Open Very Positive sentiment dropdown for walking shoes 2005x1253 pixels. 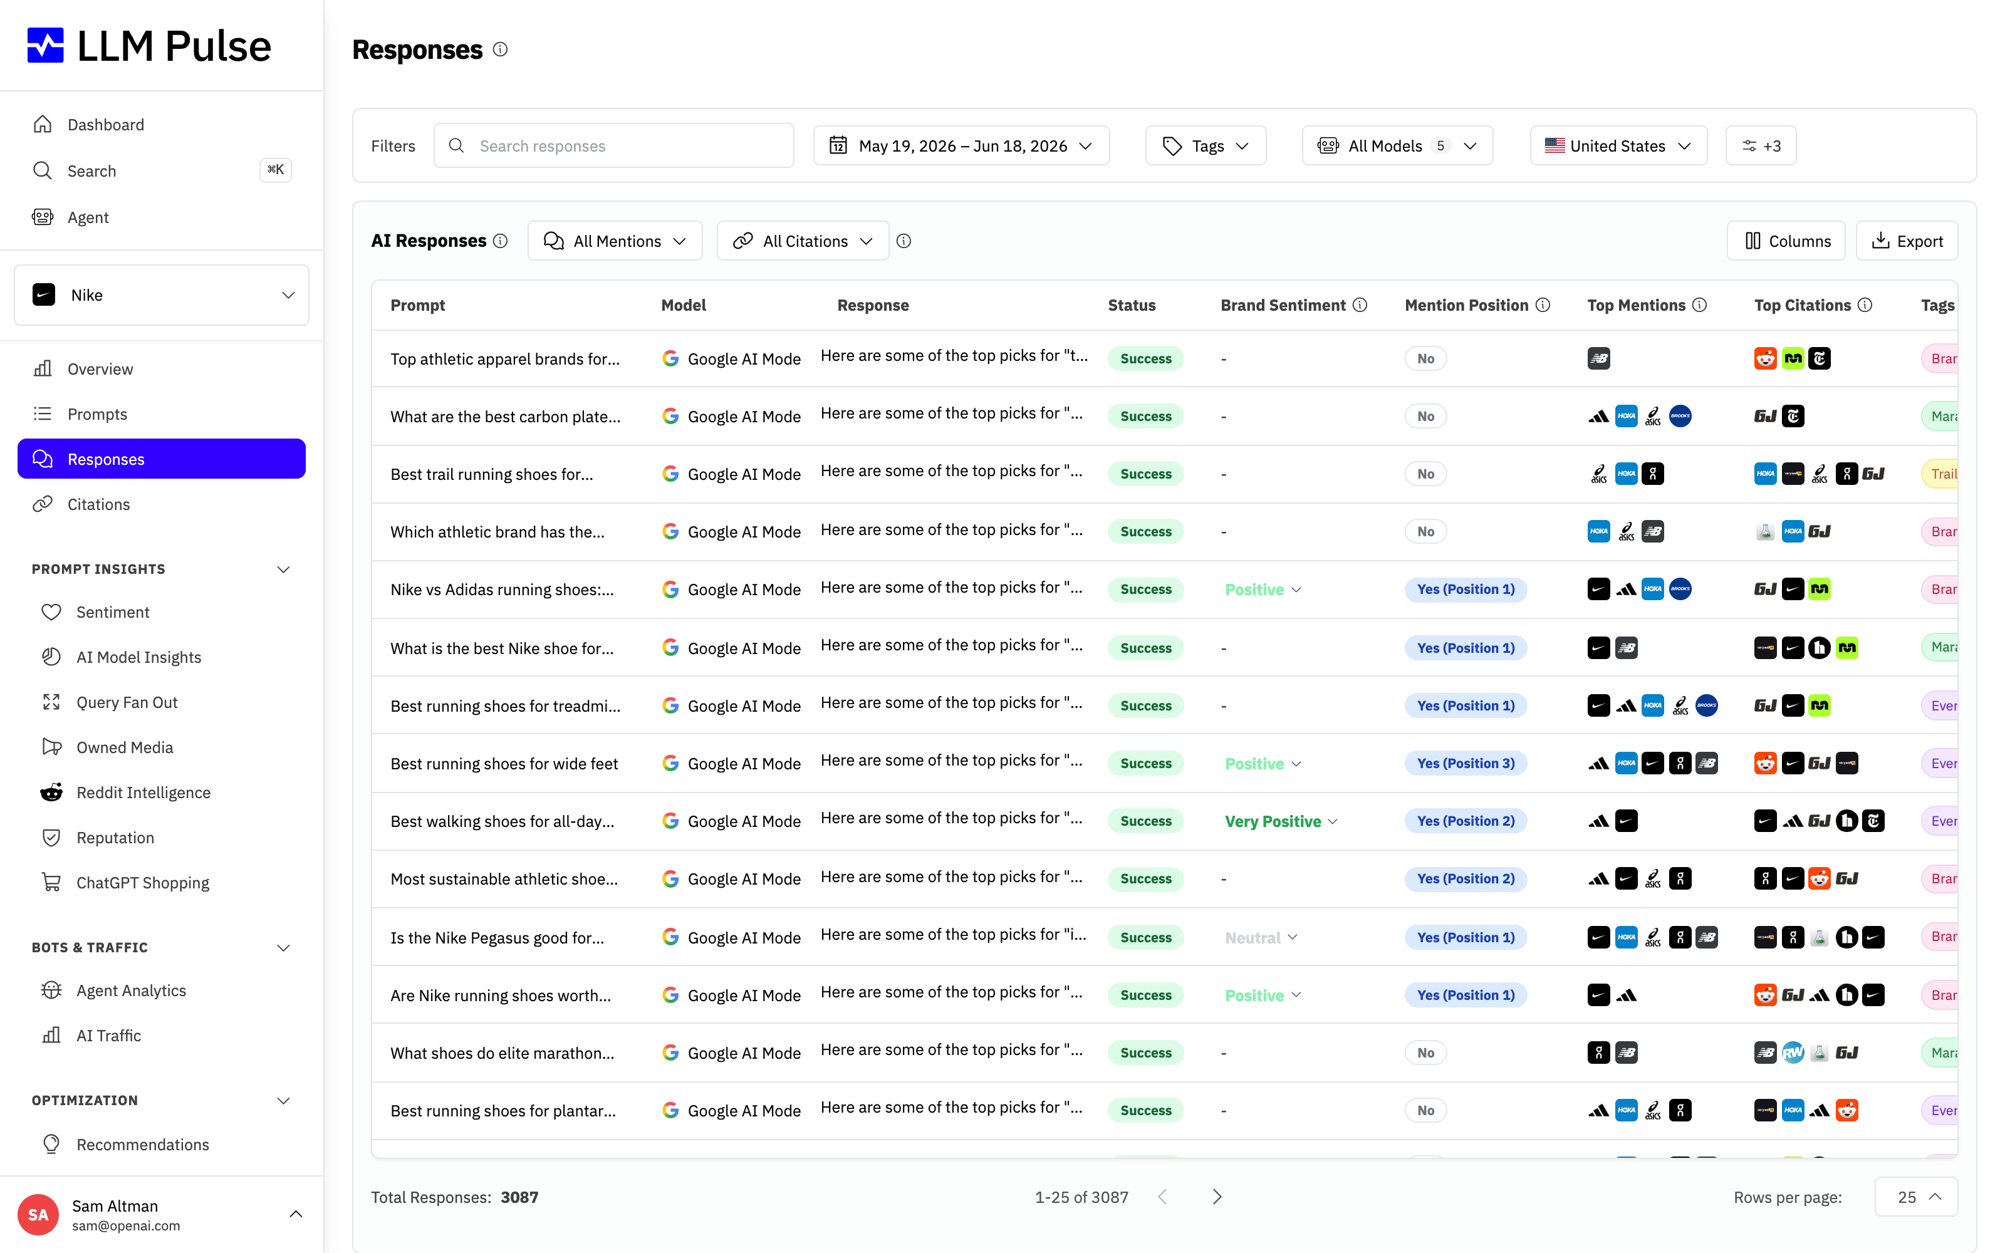(1281, 821)
